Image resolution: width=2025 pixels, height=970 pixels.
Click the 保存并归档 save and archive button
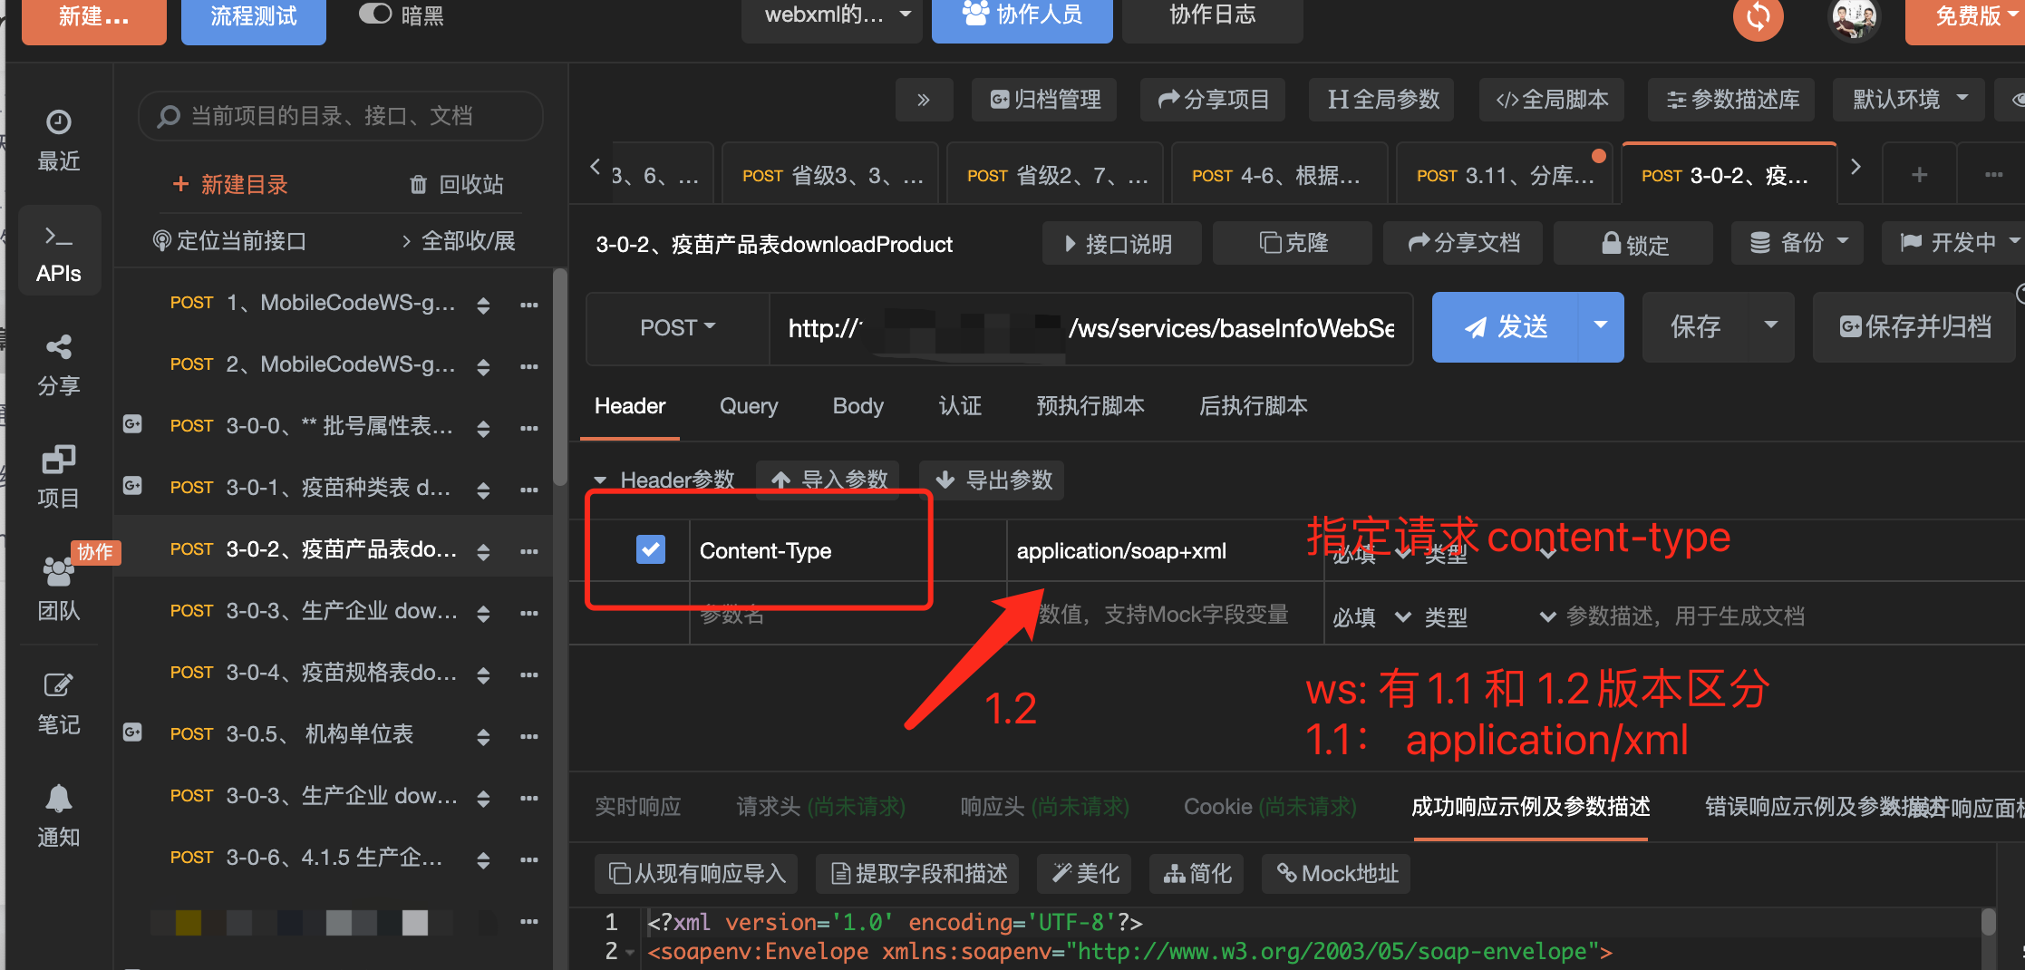pyautogui.click(x=1914, y=327)
